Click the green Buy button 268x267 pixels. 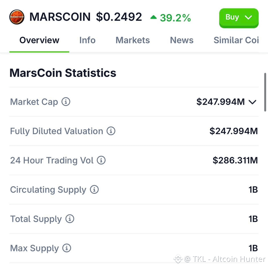[x=239, y=18]
